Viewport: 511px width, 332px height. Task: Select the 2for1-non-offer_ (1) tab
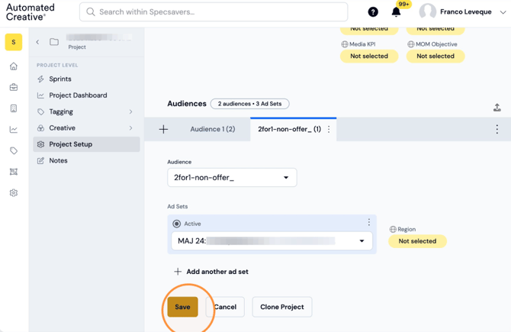289,129
